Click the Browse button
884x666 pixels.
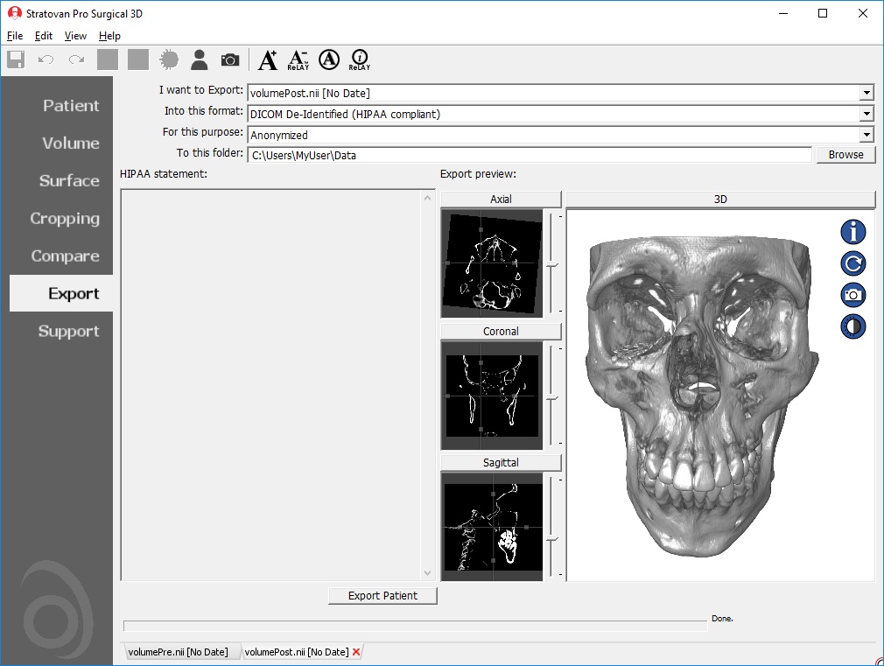pos(845,155)
